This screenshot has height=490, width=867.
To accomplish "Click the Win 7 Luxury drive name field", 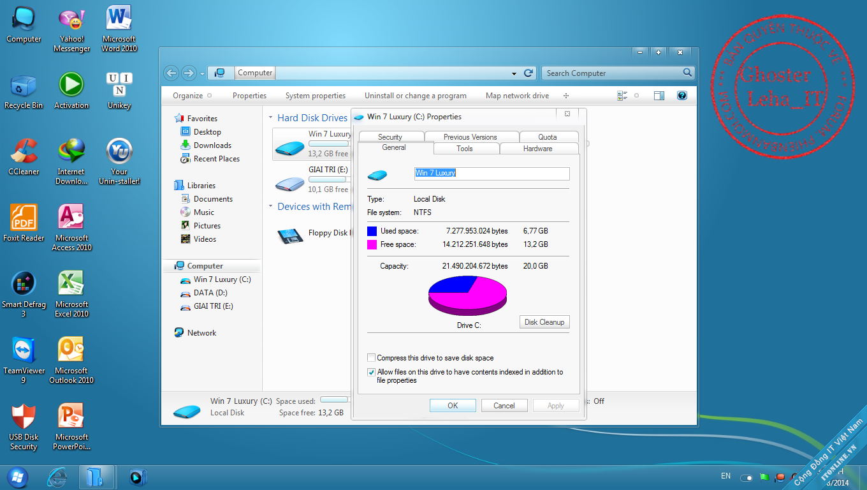I will (492, 173).
